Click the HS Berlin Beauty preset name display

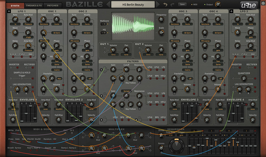[x=133, y=5]
